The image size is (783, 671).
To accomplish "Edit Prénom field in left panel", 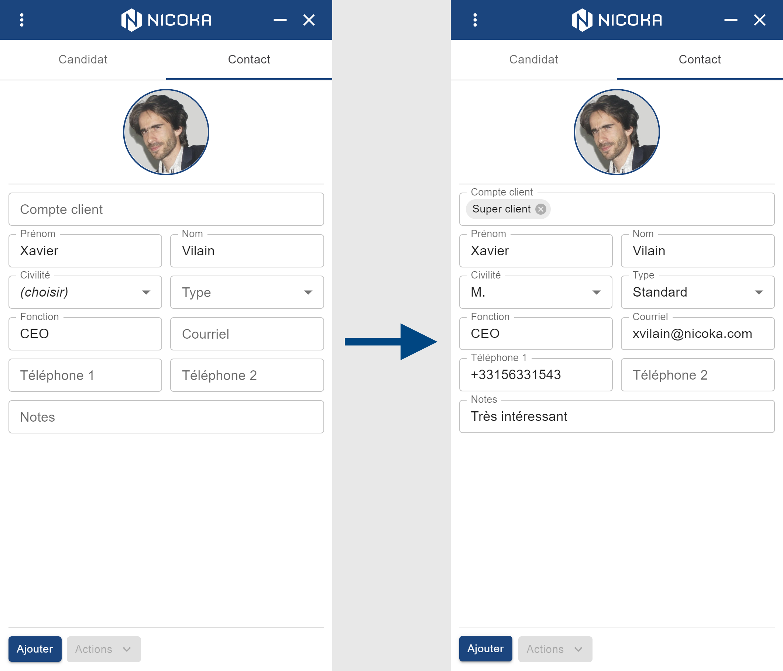I will pyautogui.click(x=85, y=251).
